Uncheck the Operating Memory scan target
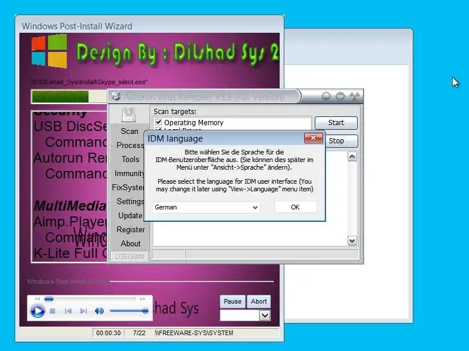 click(x=158, y=122)
